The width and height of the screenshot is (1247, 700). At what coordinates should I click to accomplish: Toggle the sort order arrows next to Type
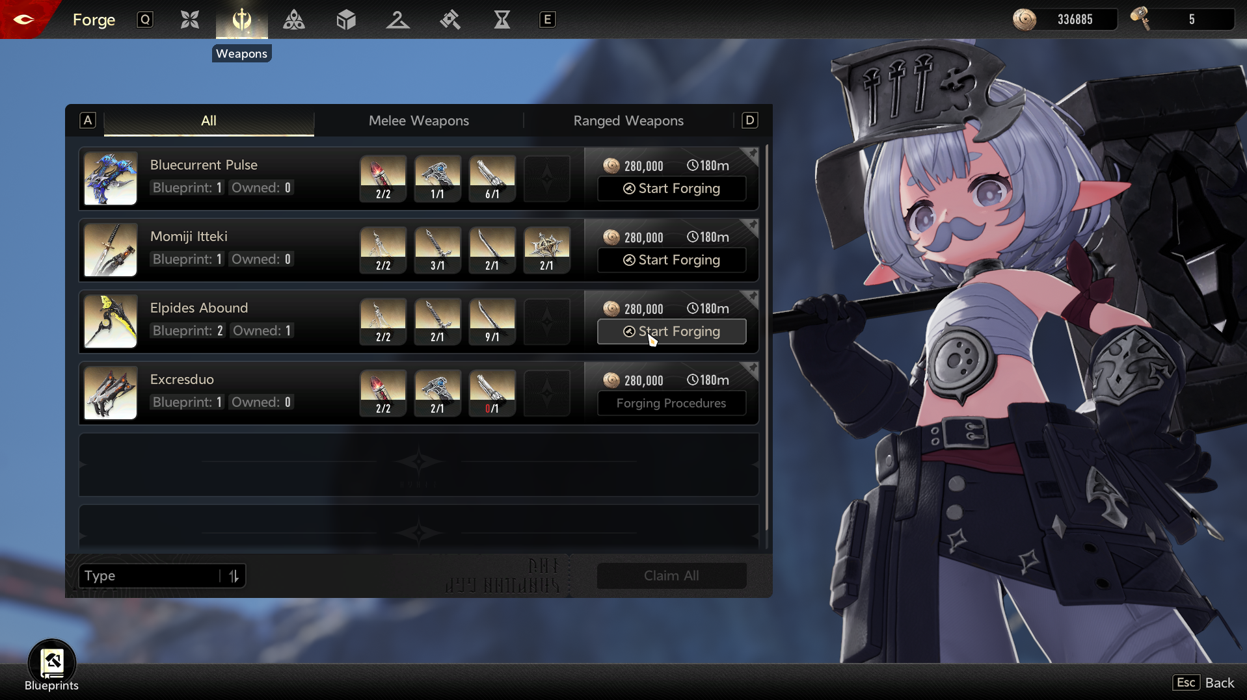click(x=234, y=576)
